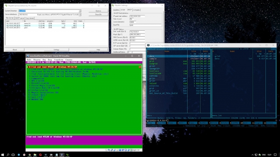Switch to the Log viewer tab

[30, 18]
